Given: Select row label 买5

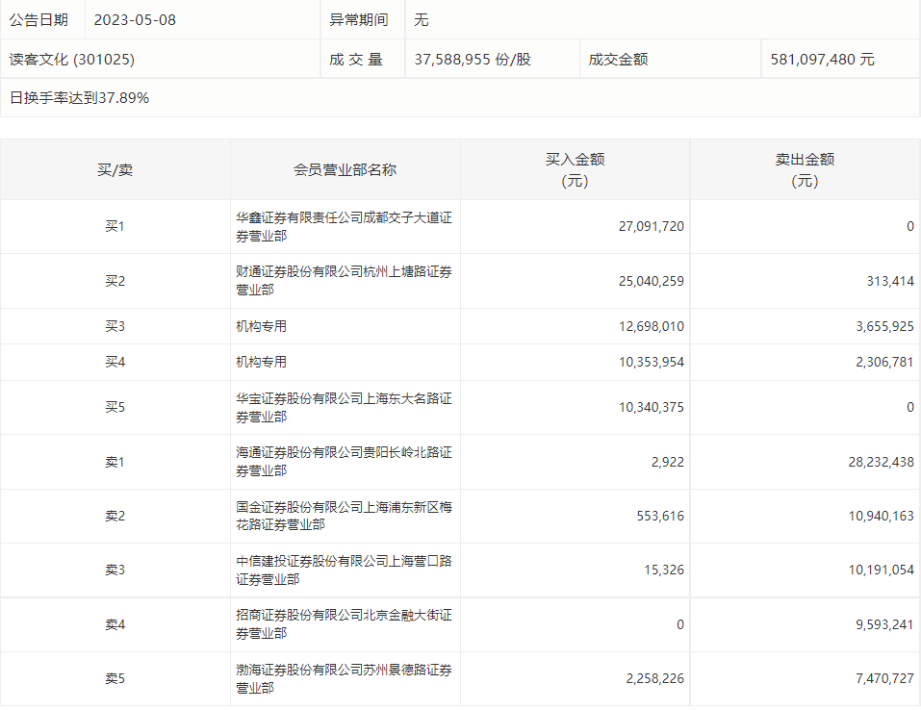Looking at the screenshot, I should coord(115,408).
